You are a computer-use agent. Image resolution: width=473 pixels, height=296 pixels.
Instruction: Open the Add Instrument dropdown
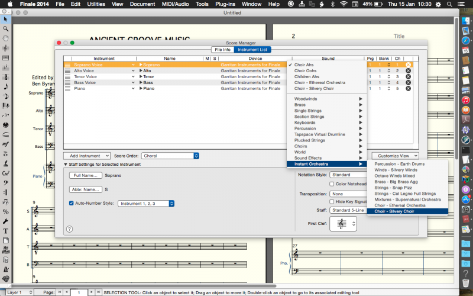pyautogui.click(x=87, y=156)
